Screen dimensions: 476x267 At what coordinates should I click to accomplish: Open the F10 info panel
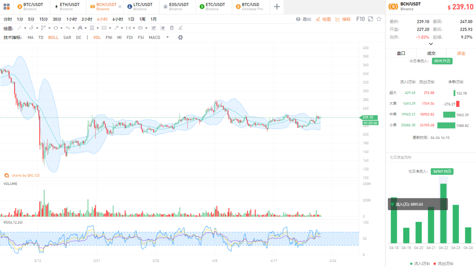point(360,19)
